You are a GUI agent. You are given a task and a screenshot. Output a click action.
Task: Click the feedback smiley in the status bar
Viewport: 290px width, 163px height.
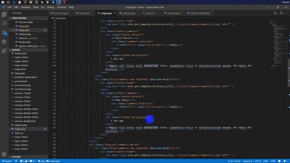280,161
